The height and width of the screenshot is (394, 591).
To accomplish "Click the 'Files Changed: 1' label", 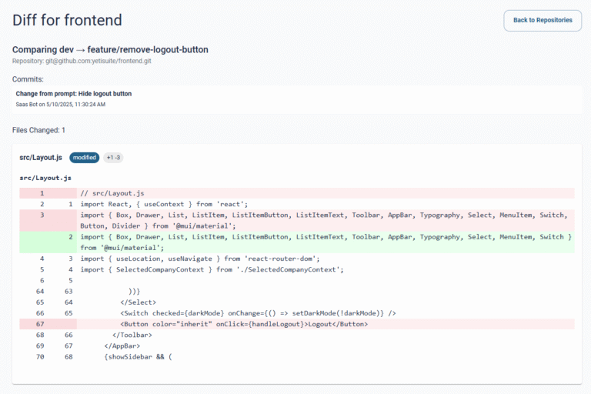I will click(x=38, y=130).
